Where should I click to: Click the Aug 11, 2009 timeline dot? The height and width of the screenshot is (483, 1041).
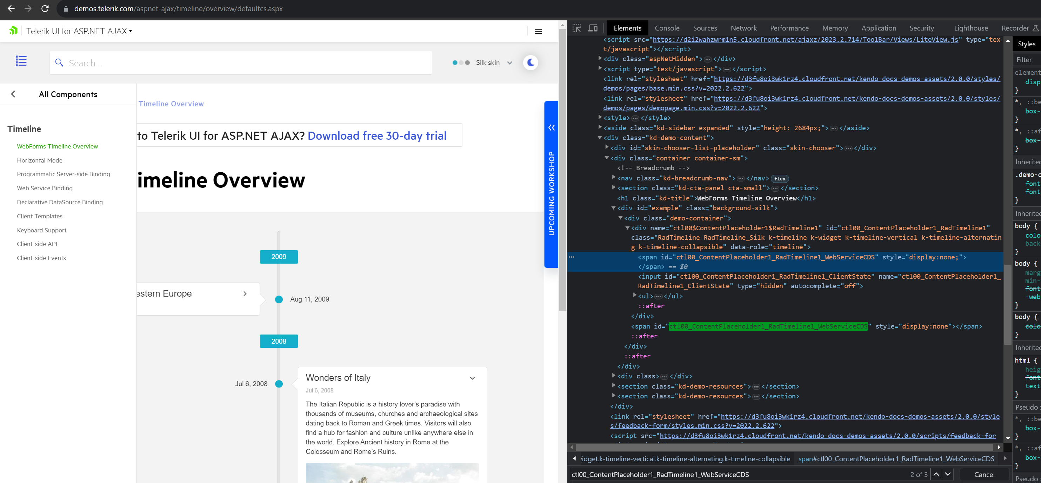pos(279,299)
